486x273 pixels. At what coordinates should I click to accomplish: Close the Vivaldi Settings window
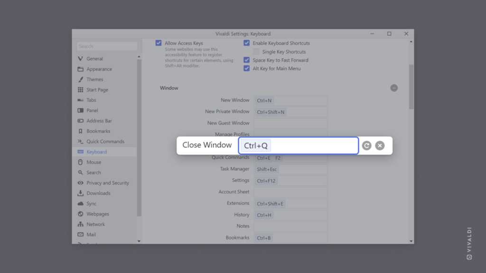click(x=406, y=34)
